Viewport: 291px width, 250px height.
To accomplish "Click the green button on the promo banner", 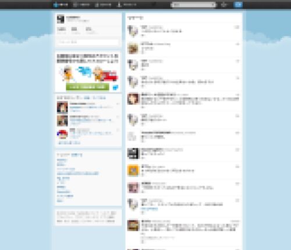I will [x=87, y=87].
